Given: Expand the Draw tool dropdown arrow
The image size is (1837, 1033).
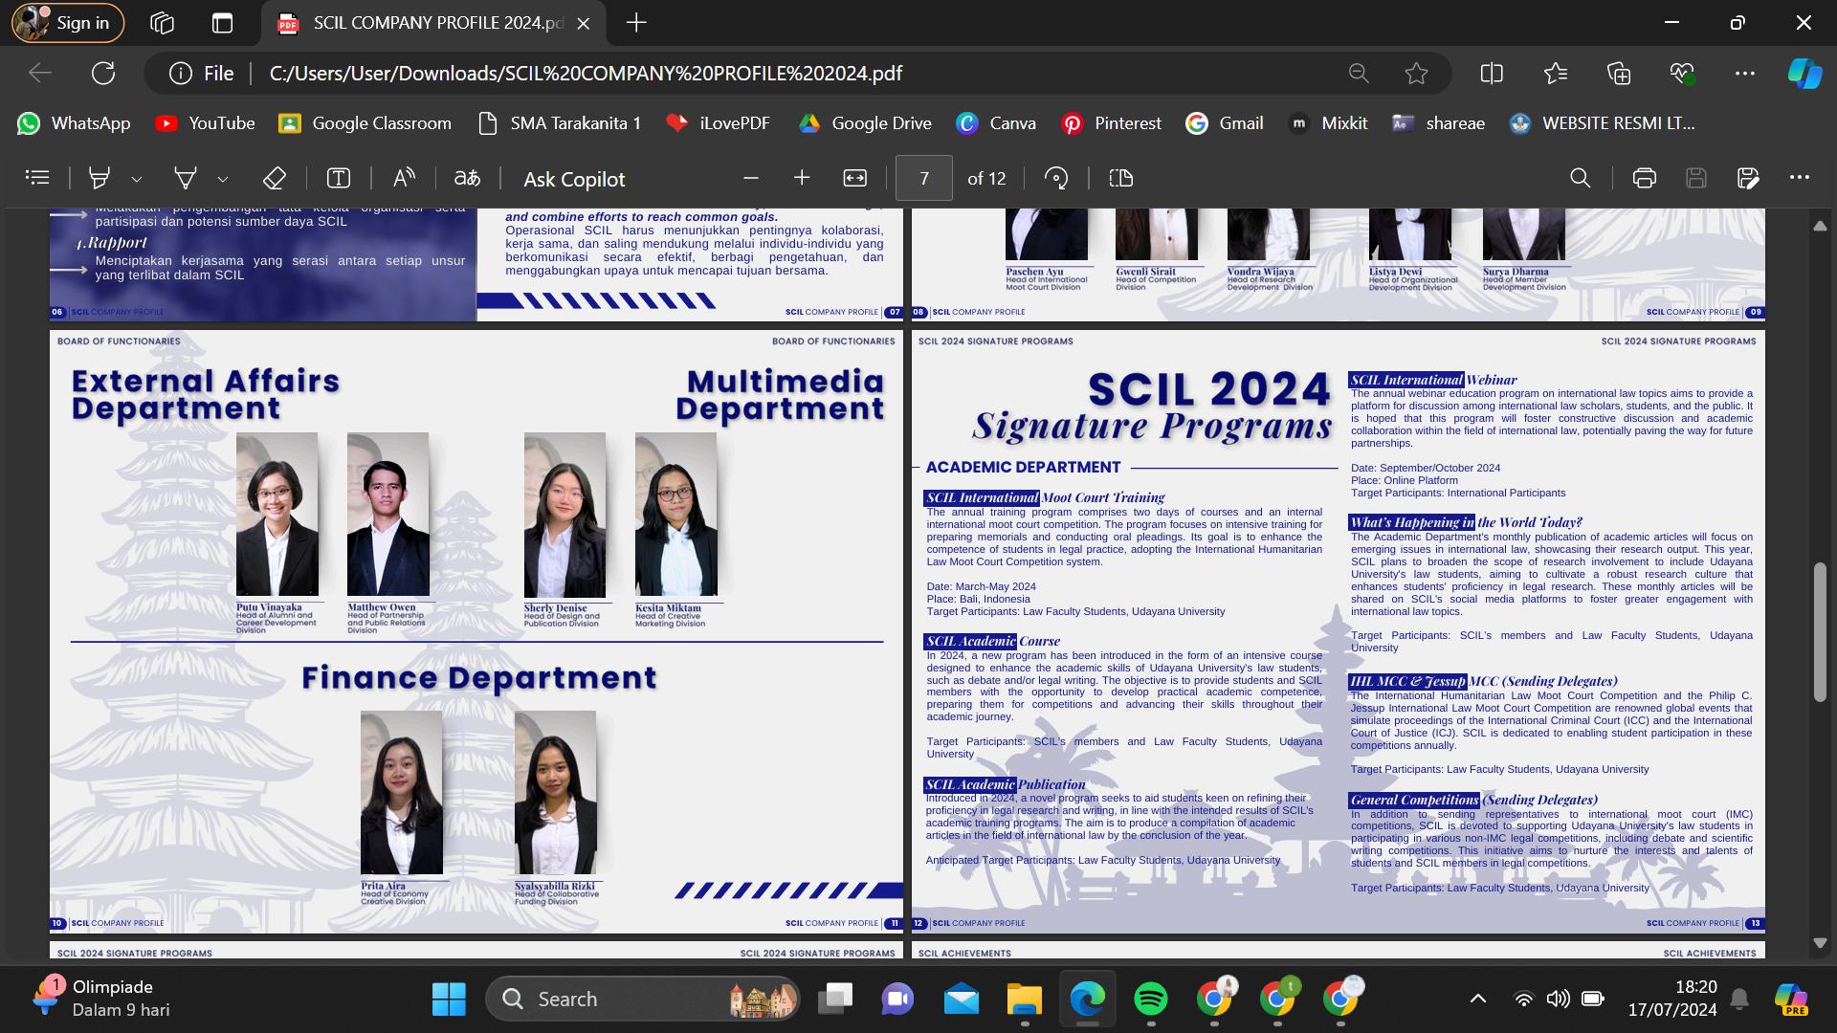Looking at the screenshot, I should 223,179.
